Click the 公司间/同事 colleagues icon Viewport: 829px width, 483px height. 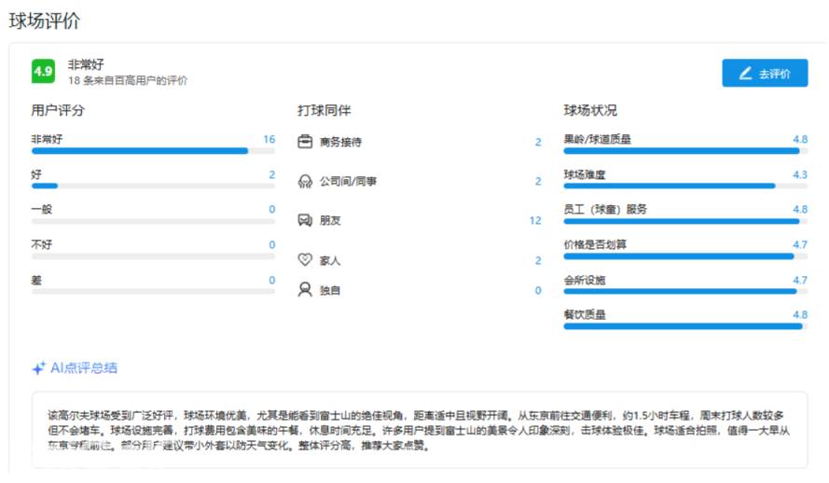305,181
